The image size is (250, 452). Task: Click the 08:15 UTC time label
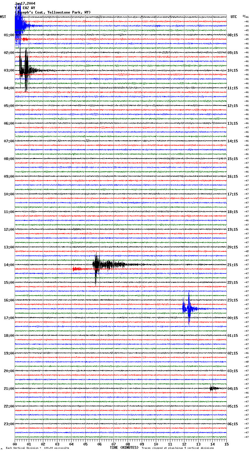pyautogui.click(x=233, y=35)
